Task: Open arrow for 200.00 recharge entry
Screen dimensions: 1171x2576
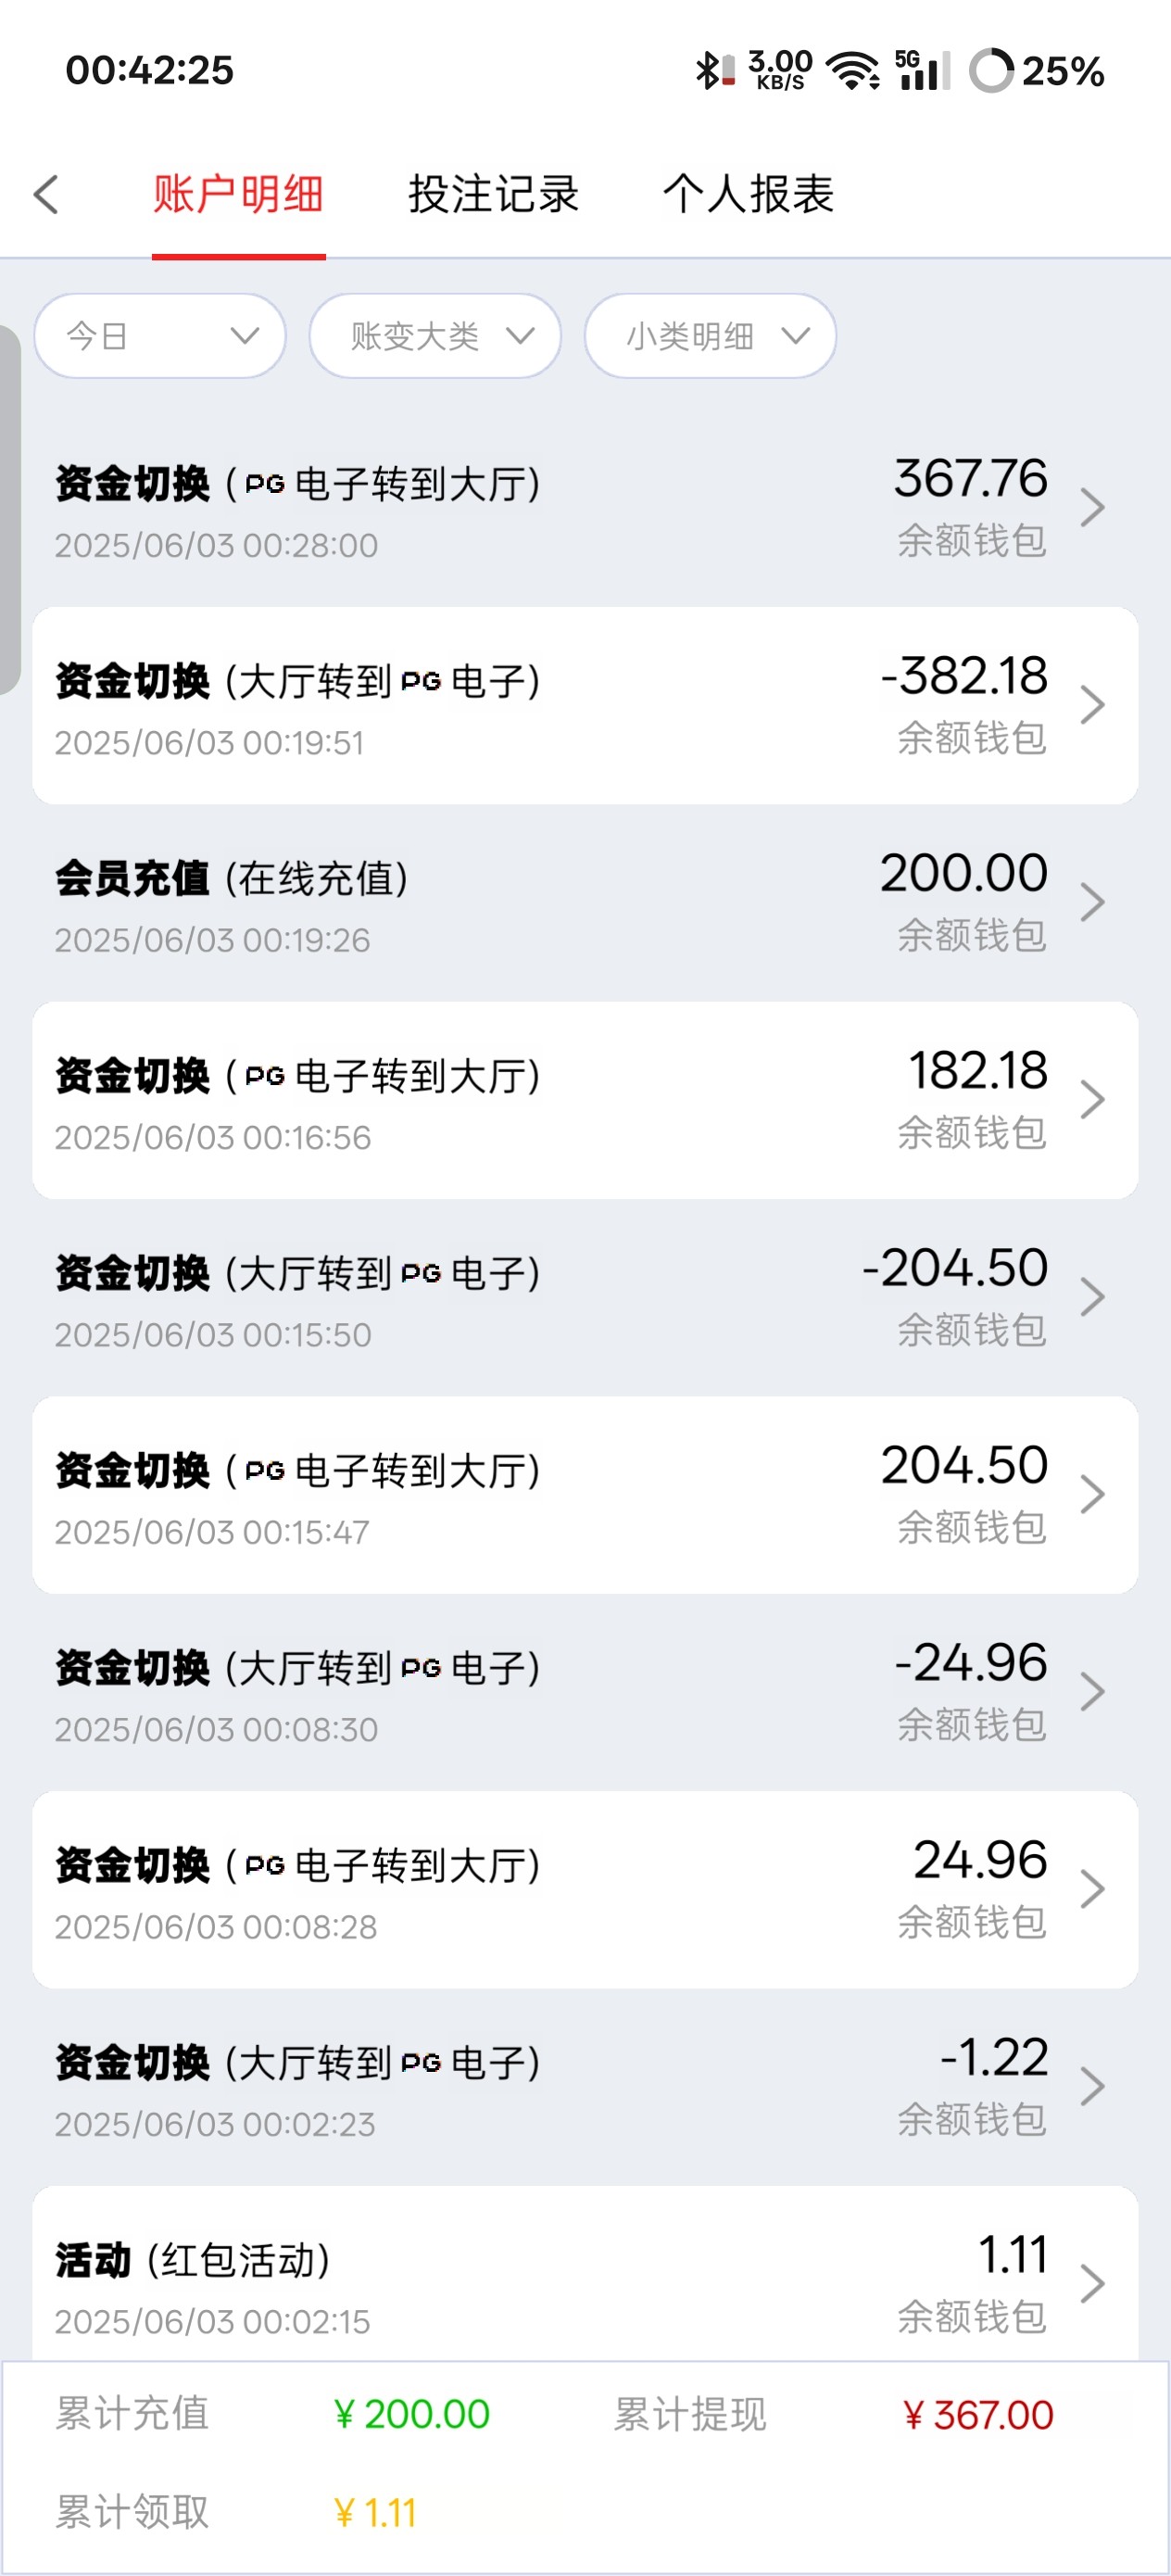Action: coord(1093,902)
